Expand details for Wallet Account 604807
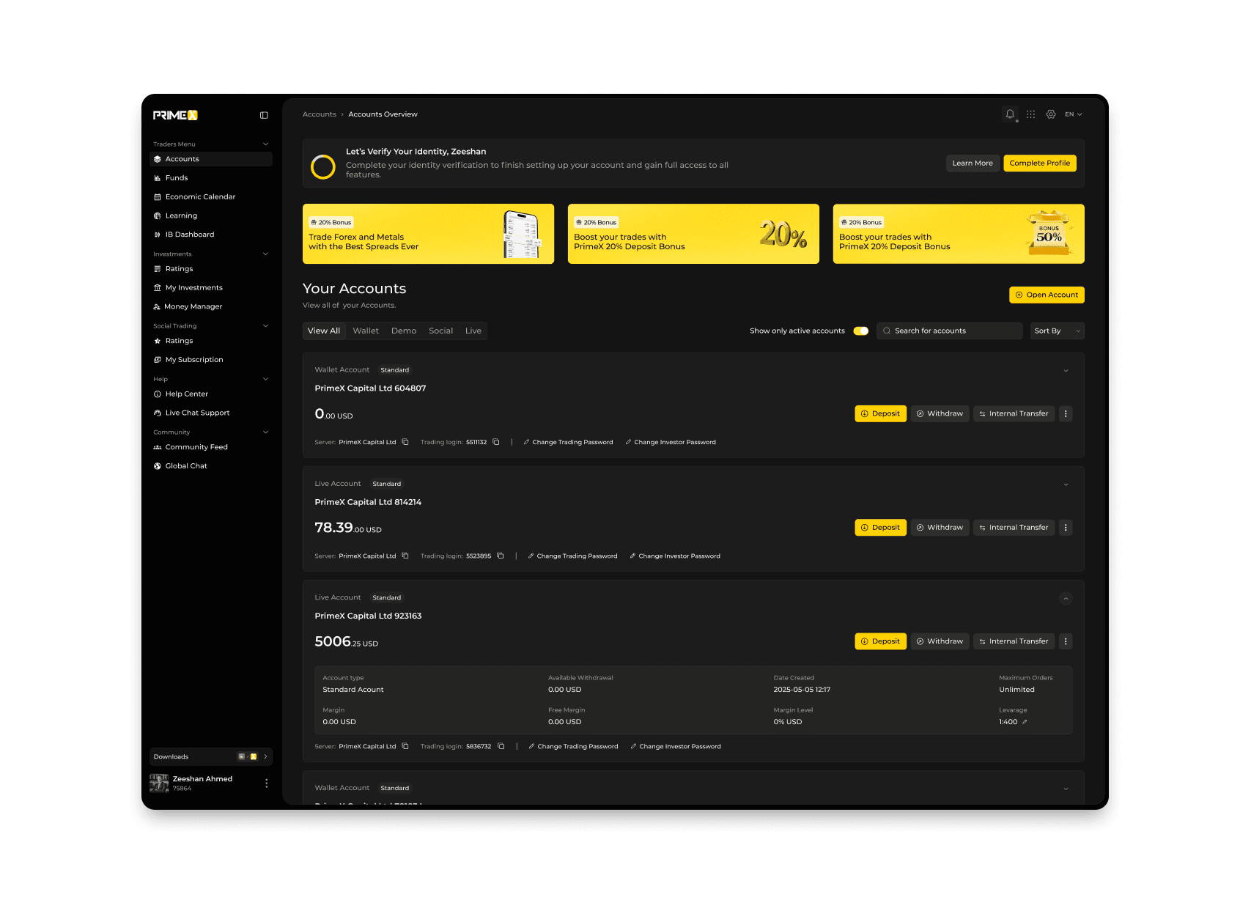The image size is (1251, 903). pyautogui.click(x=1066, y=371)
